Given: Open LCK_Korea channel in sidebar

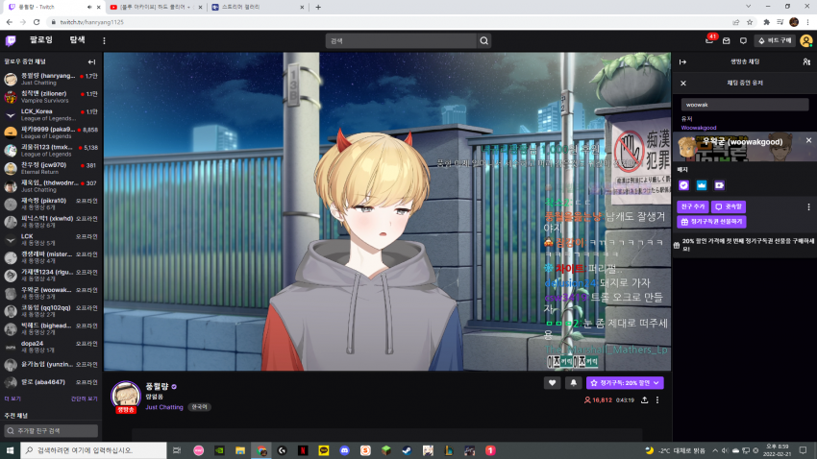Looking at the screenshot, I should click(x=51, y=114).
